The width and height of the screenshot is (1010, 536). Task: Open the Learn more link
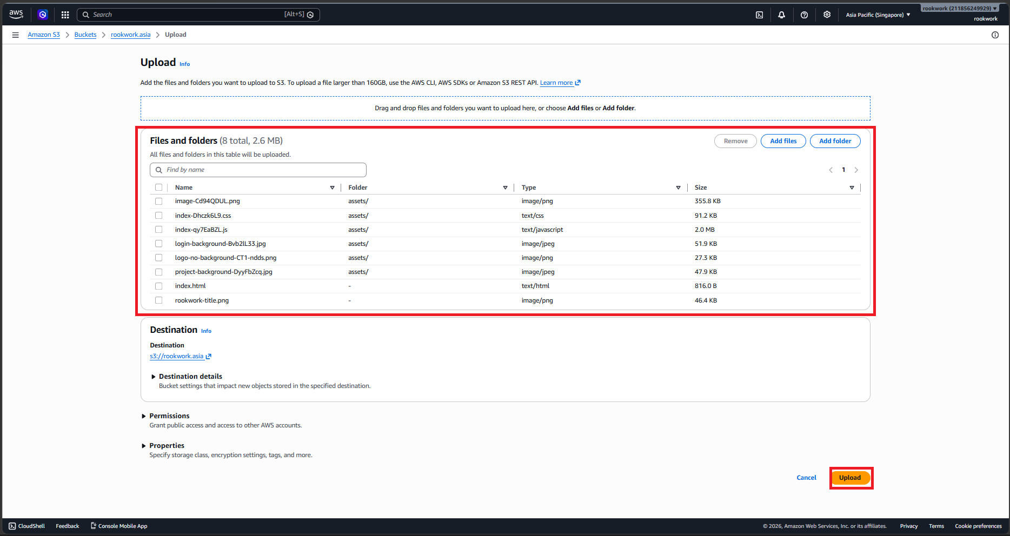click(x=560, y=83)
